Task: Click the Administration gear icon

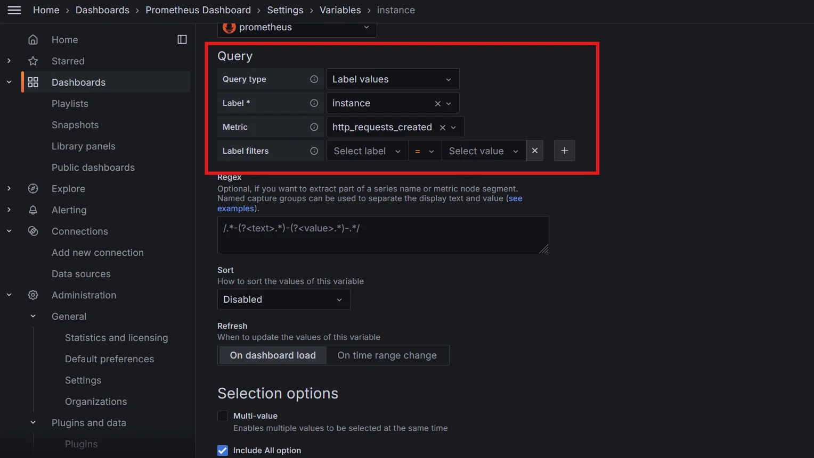Action: click(x=33, y=295)
